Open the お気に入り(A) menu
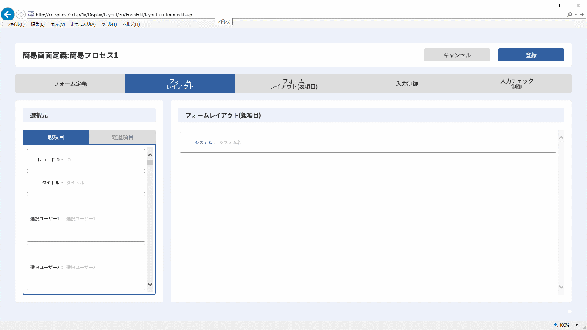 pos(83,24)
